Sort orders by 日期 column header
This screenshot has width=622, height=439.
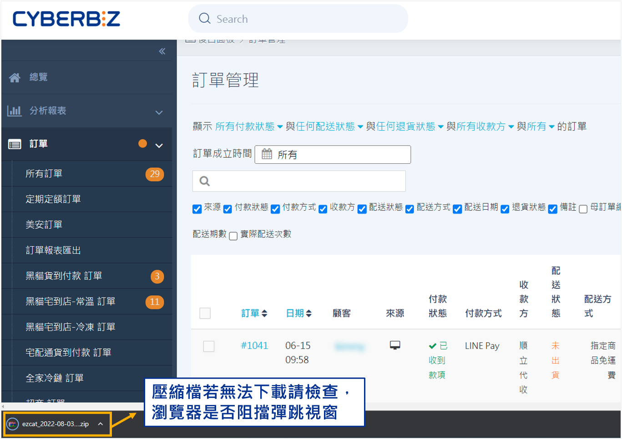(295, 313)
